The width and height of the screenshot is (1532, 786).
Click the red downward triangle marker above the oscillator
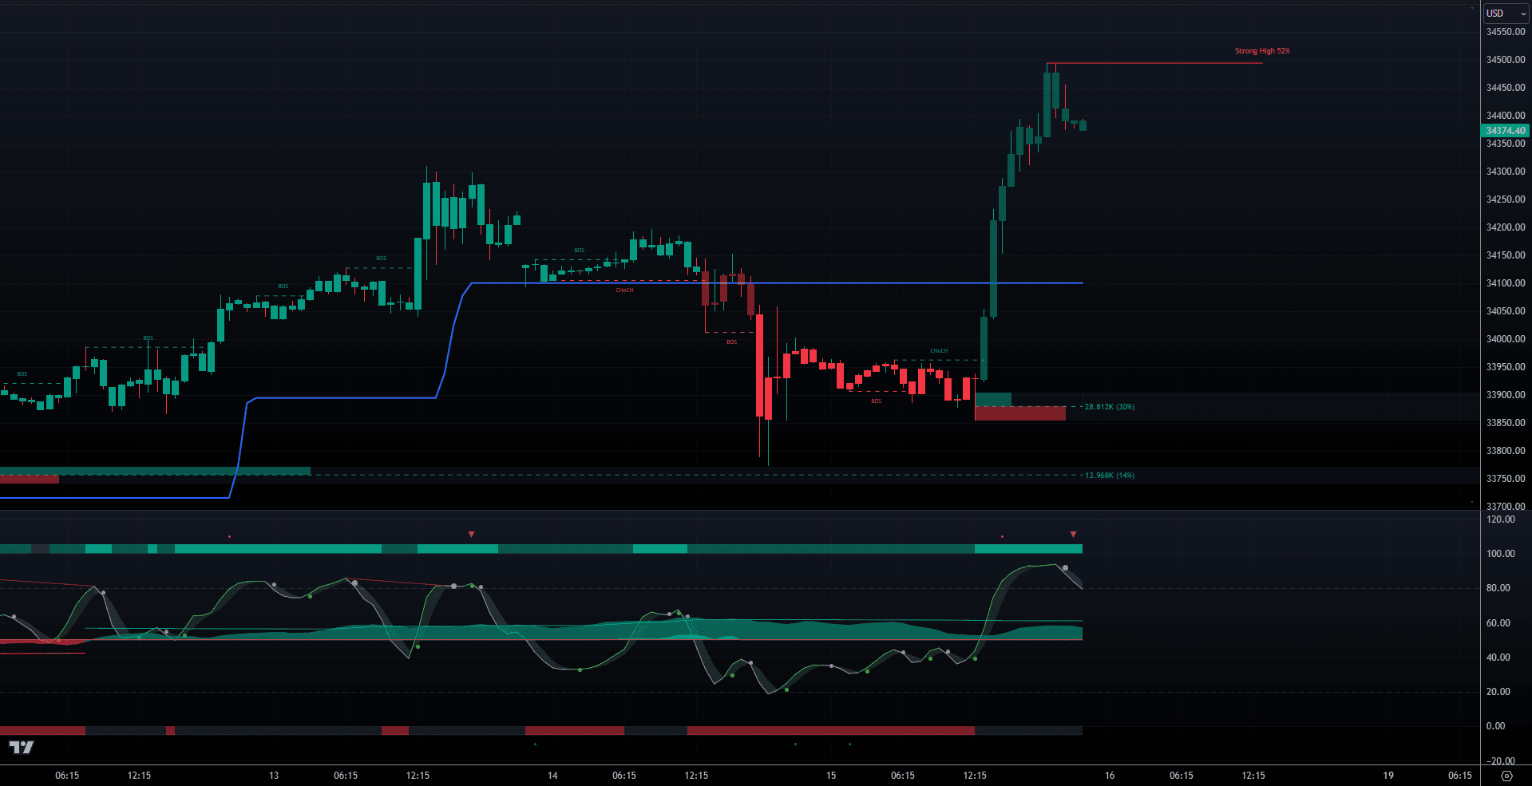(x=471, y=535)
